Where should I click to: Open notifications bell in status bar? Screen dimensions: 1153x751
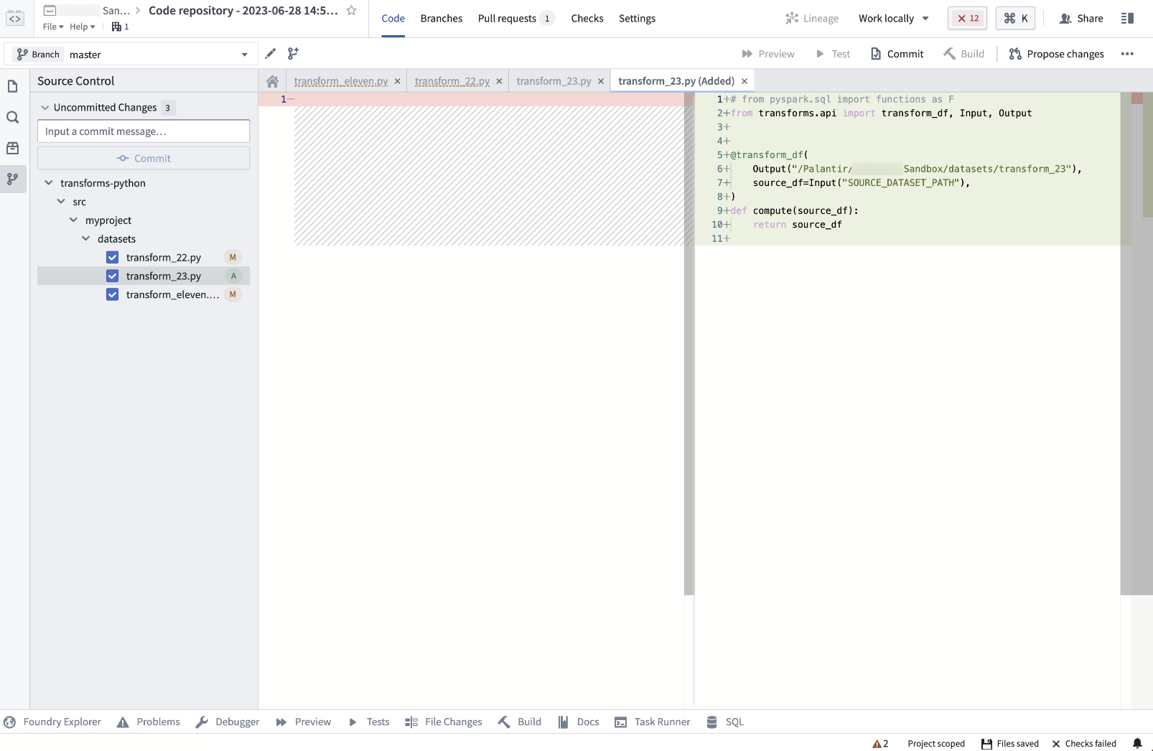(x=1137, y=744)
